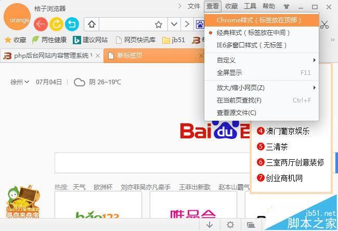
Task: Choose 全屏显示 from the menu
Action: [262, 73]
